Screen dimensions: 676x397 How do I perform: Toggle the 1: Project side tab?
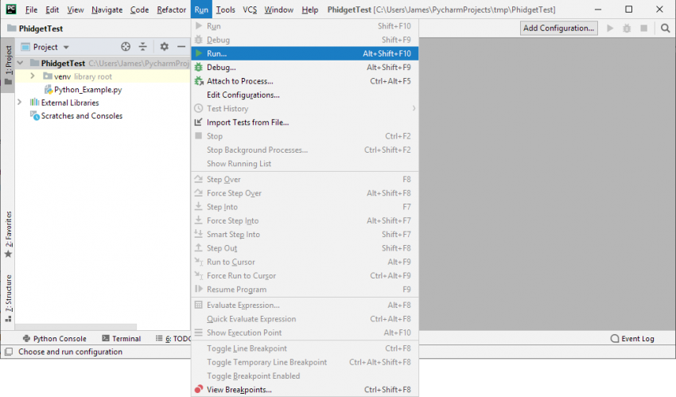8,64
